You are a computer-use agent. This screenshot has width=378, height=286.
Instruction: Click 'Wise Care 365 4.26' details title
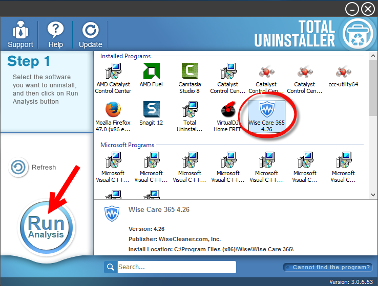159,209
